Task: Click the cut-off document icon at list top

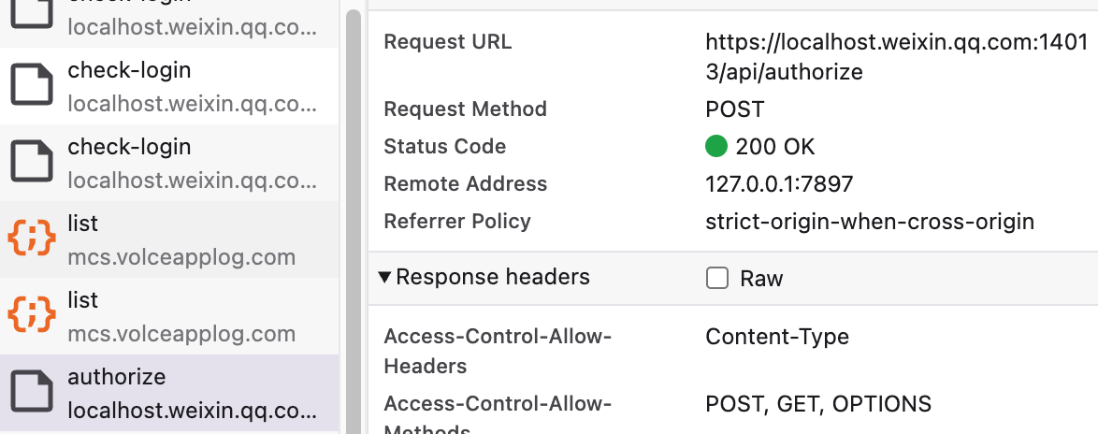Action: click(32, 15)
